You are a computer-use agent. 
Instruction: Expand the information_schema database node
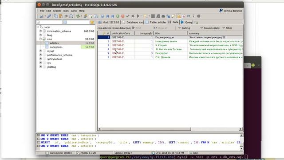pos(40,31)
